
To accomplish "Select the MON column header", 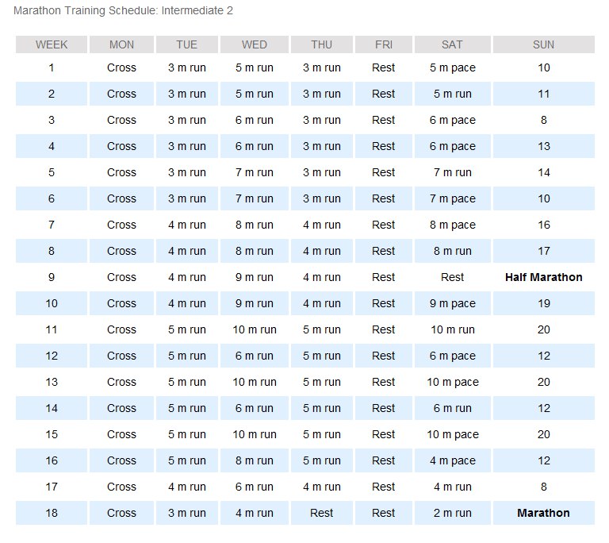I will pyautogui.click(x=121, y=44).
